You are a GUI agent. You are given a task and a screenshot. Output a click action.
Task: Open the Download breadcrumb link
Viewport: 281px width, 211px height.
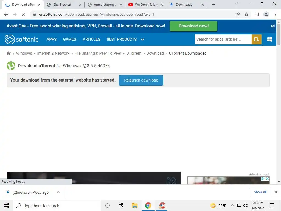pyautogui.click(x=155, y=53)
